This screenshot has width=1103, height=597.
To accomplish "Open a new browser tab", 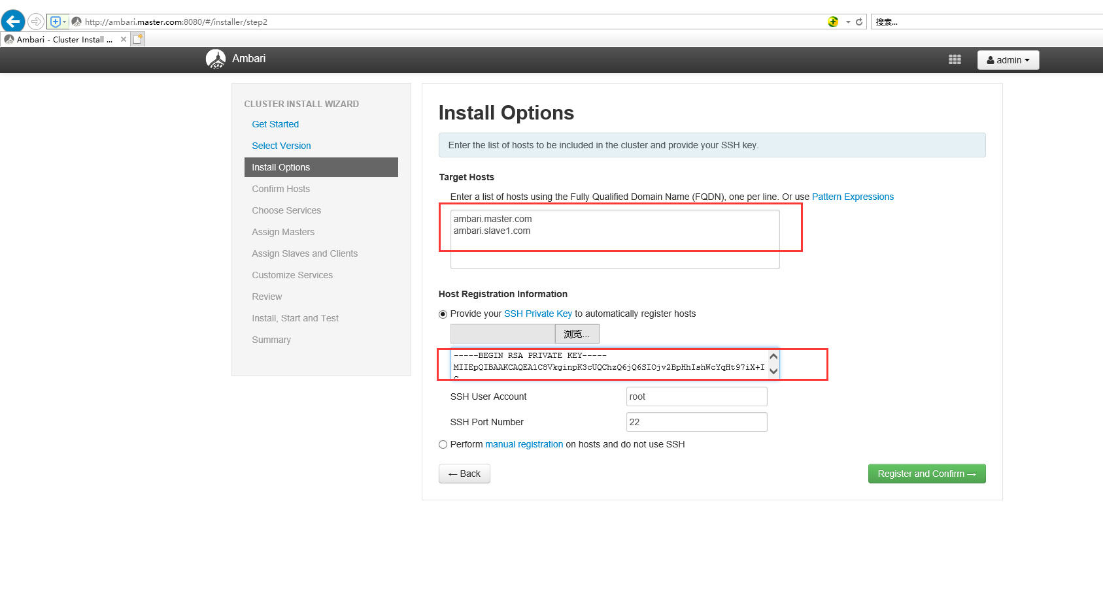I will pos(137,39).
